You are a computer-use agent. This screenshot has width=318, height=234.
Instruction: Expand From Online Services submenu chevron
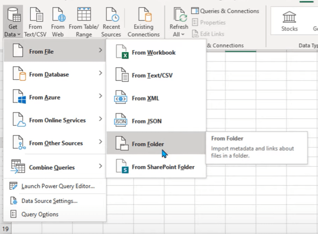click(101, 119)
